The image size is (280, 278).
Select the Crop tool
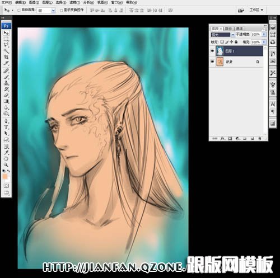click(6, 57)
